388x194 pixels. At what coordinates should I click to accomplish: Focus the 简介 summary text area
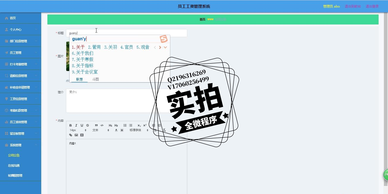(127, 101)
